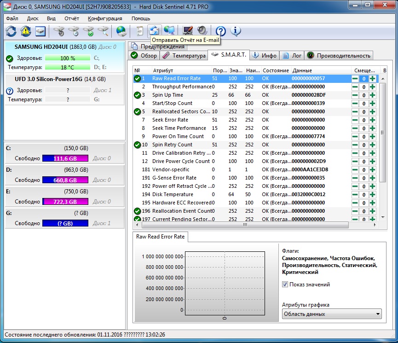
Task: Open the "Отчёт" menu
Action: pyautogui.click(x=72, y=18)
